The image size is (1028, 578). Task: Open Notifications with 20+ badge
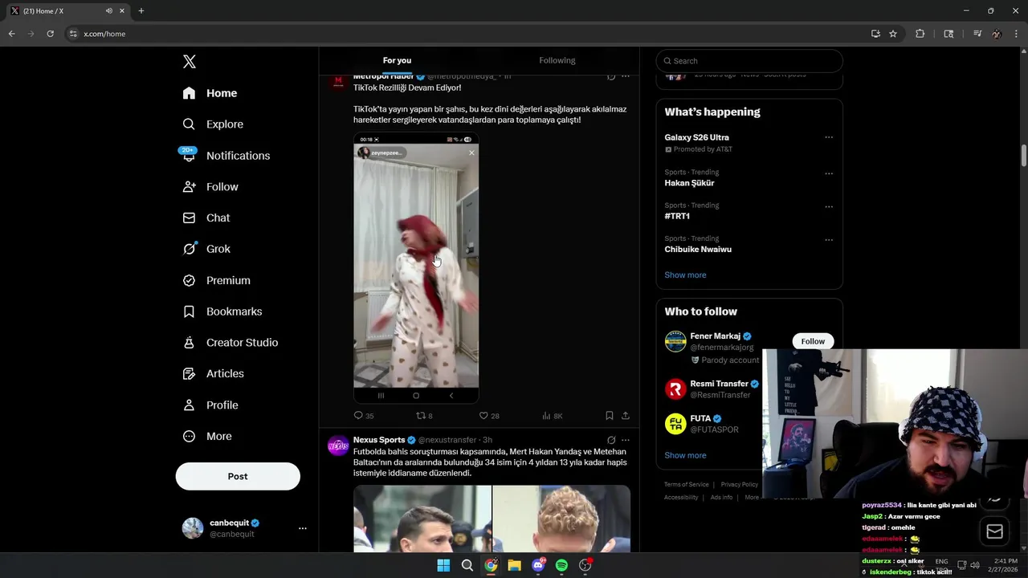coord(226,156)
